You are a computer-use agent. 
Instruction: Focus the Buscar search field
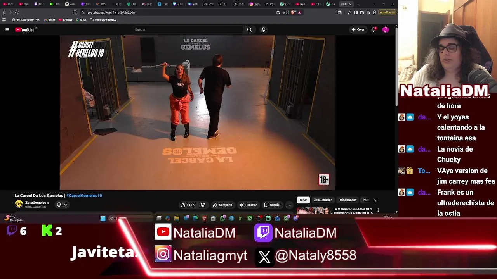tap(188, 29)
